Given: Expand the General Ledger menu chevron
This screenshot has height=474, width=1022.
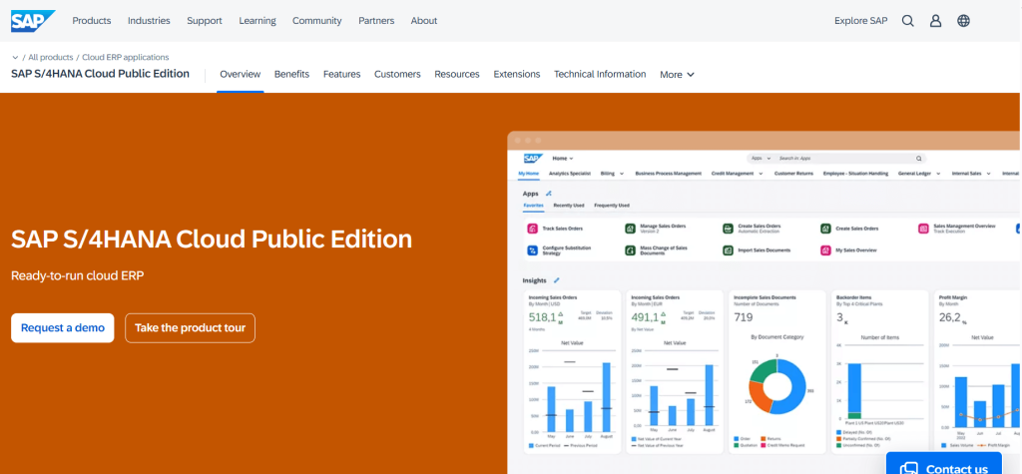Looking at the screenshot, I should point(938,174).
